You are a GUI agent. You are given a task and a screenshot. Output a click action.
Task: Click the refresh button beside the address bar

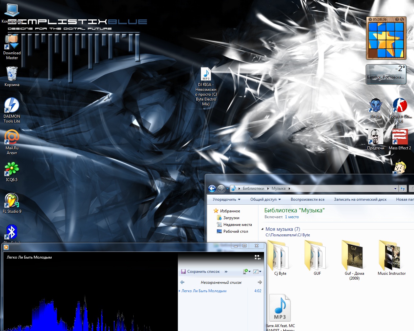(x=403, y=188)
